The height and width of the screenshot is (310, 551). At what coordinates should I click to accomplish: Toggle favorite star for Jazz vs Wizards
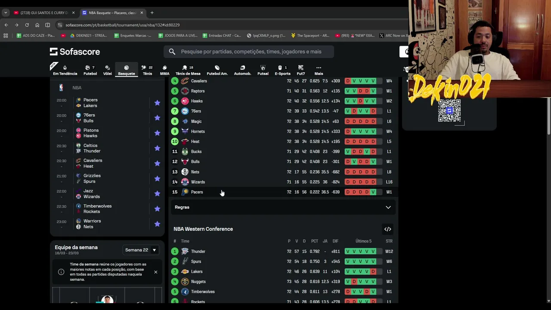point(157,194)
